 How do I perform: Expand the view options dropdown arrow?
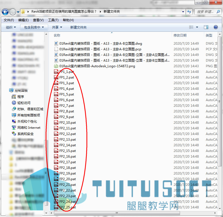pos(197,27)
